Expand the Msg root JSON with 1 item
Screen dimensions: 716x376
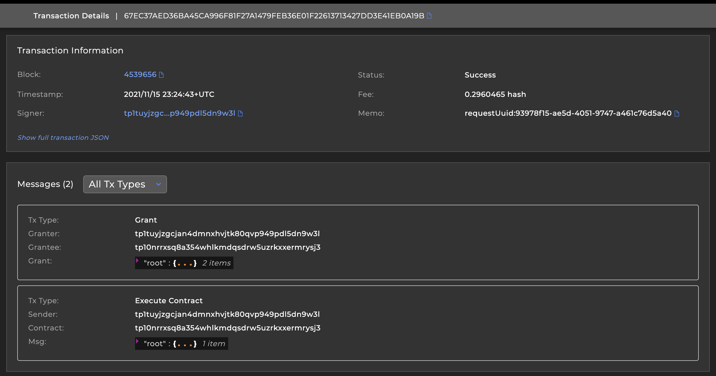click(x=137, y=341)
